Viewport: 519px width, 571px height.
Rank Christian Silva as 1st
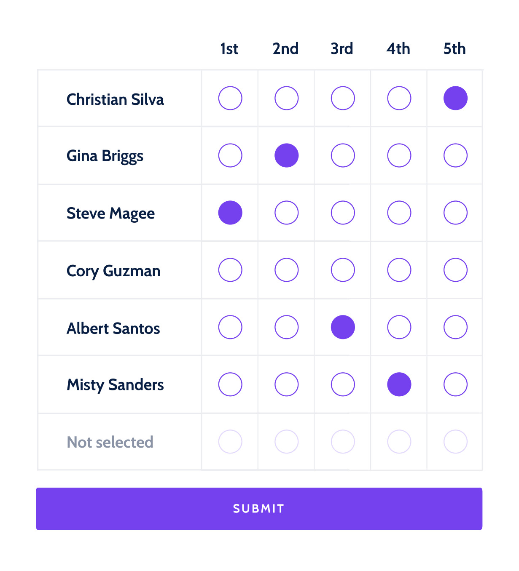230,98
